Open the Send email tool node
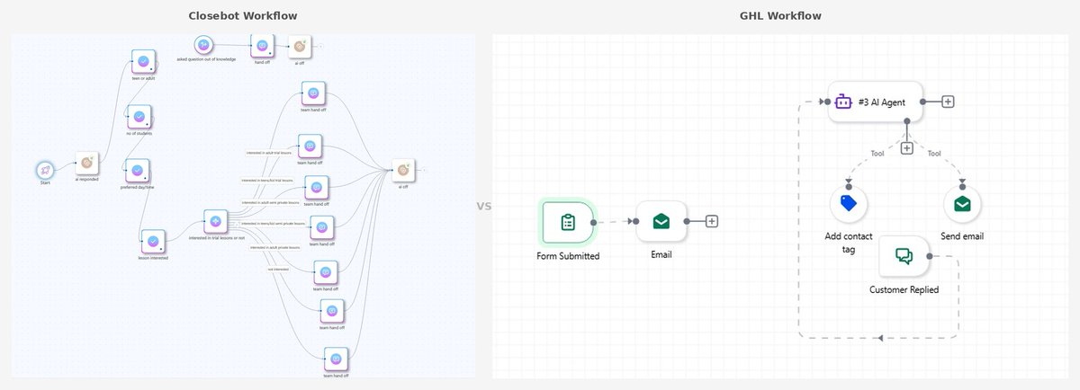The width and height of the screenshot is (1080, 390). (962, 204)
